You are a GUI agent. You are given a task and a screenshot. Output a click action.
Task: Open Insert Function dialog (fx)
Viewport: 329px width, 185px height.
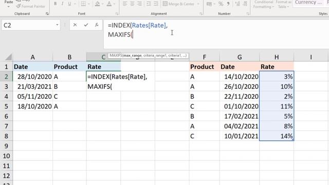97,25
